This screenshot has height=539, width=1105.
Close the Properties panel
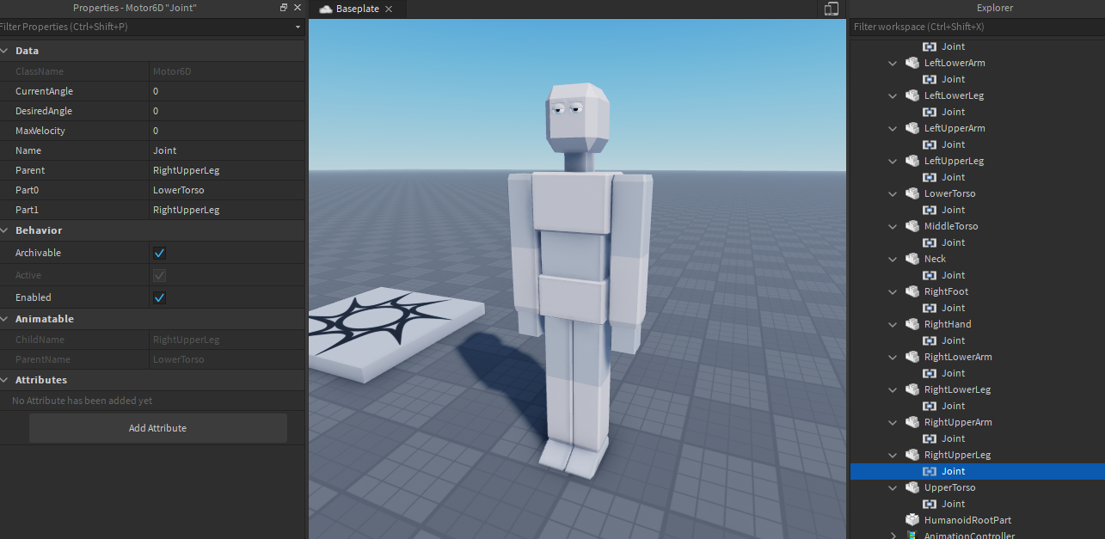pyautogui.click(x=298, y=7)
